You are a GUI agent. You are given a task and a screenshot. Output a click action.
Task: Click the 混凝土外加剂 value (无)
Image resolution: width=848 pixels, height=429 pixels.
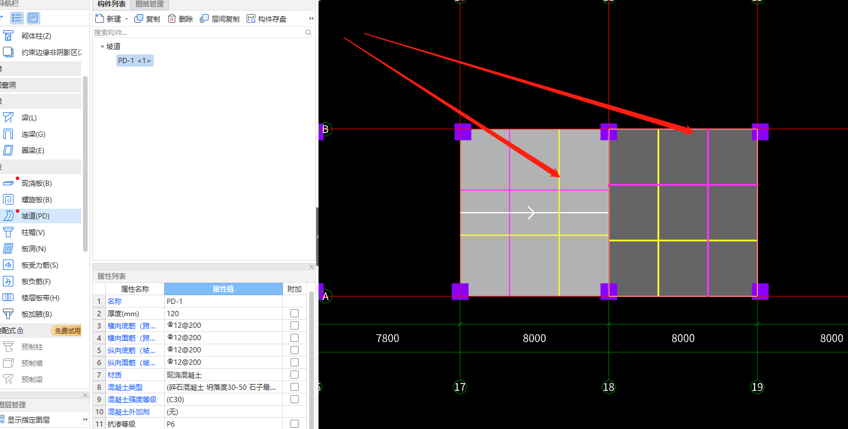click(223, 411)
